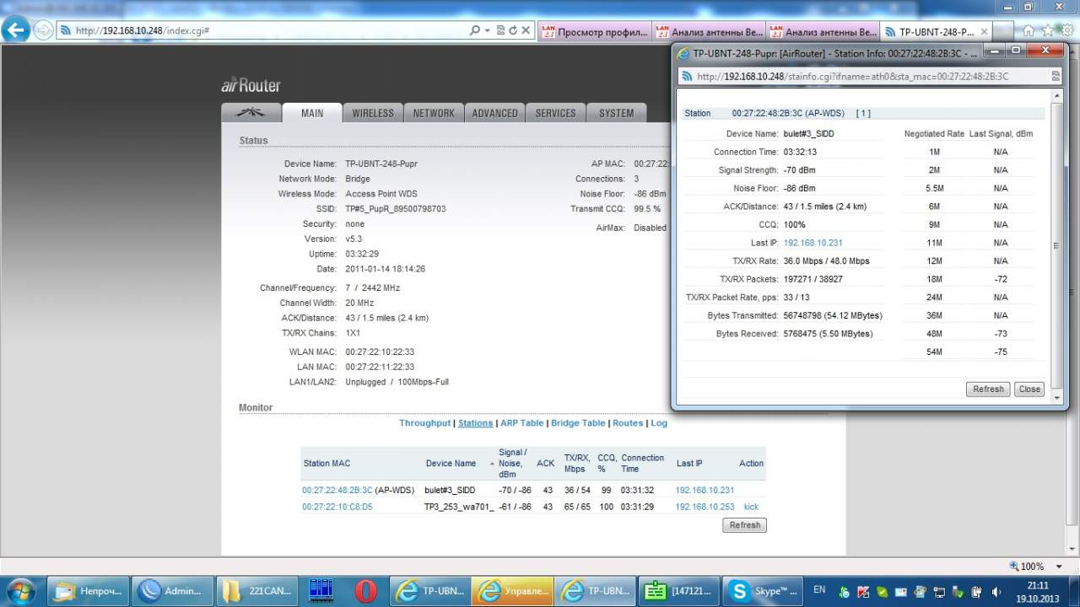This screenshot has width=1080, height=607.
Task: Switch to the WIRELESS tab
Action: pos(373,113)
